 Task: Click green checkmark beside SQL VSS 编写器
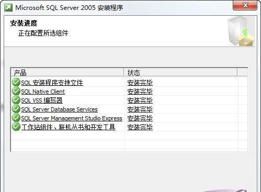click(x=16, y=100)
